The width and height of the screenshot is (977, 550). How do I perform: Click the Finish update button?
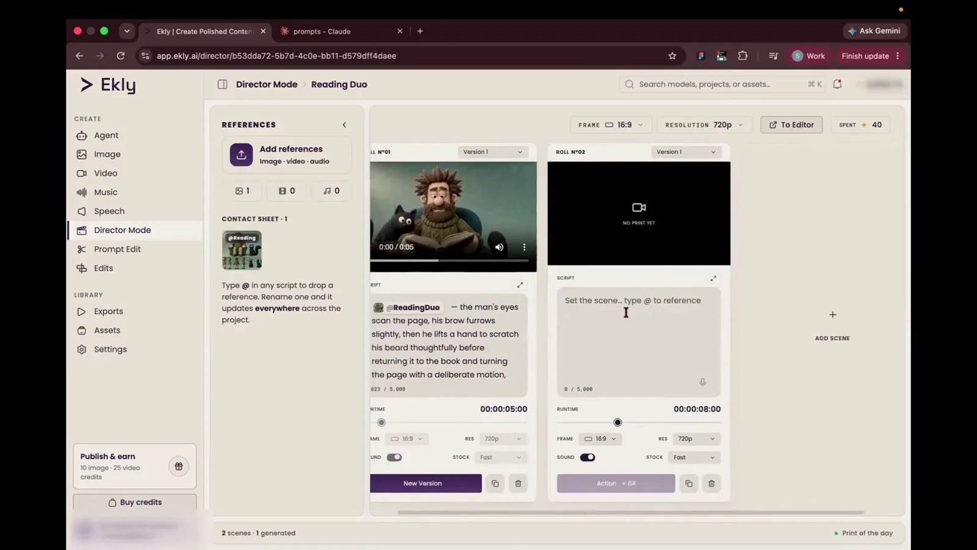click(871, 56)
